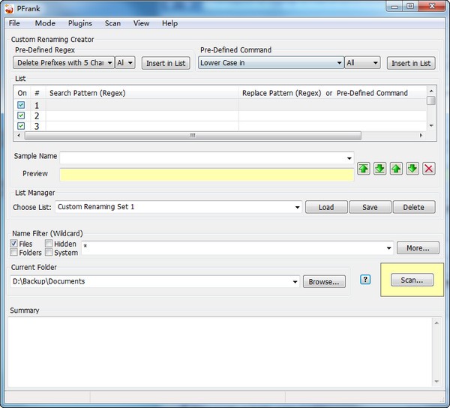Viewport: 450px width, 408px height.
Task: Open the Mode menu
Action: (x=45, y=23)
